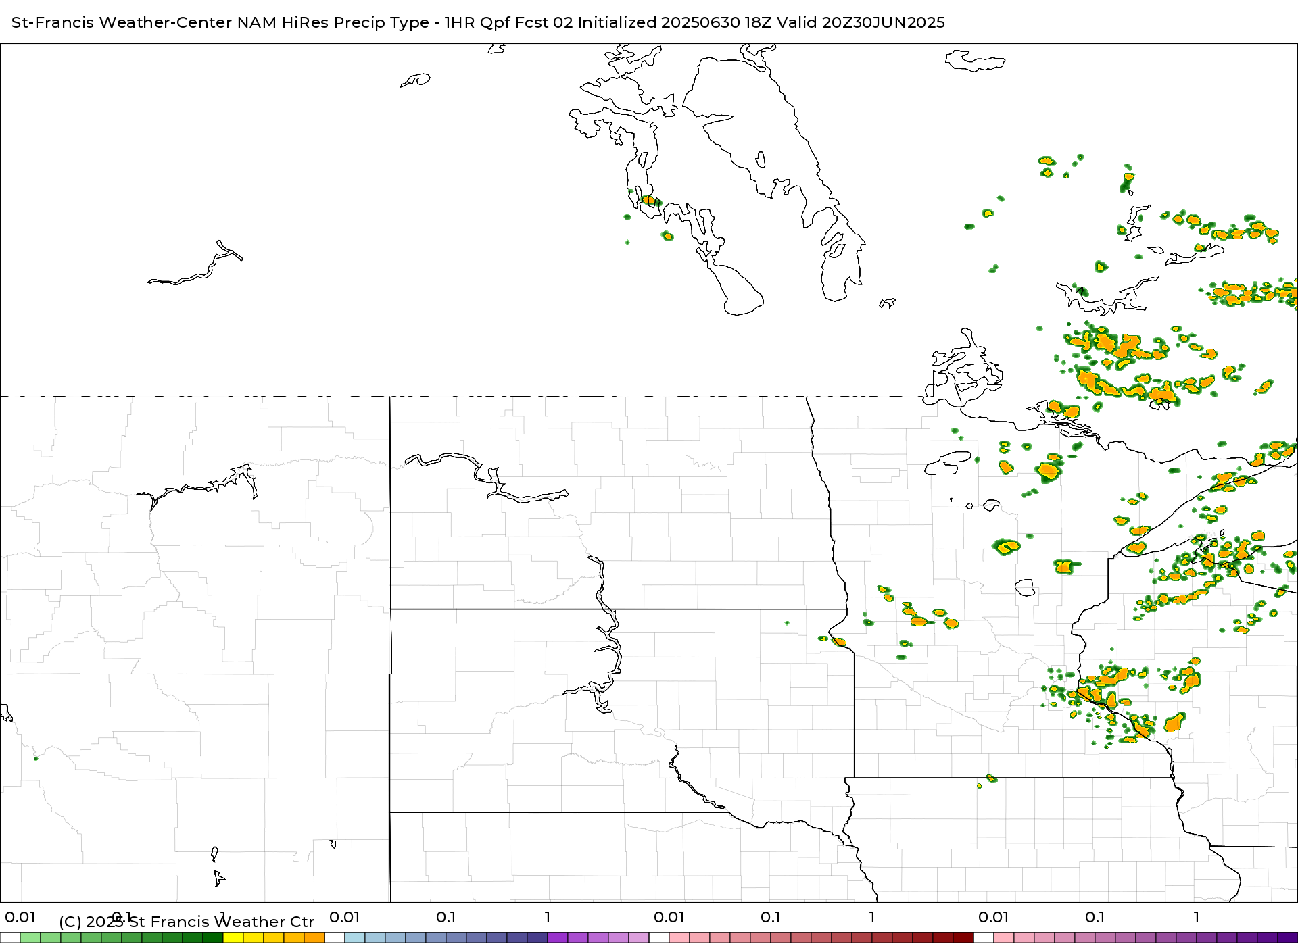Select the darkest navy blue legend swatch
The height and width of the screenshot is (946, 1298).
point(537,938)
